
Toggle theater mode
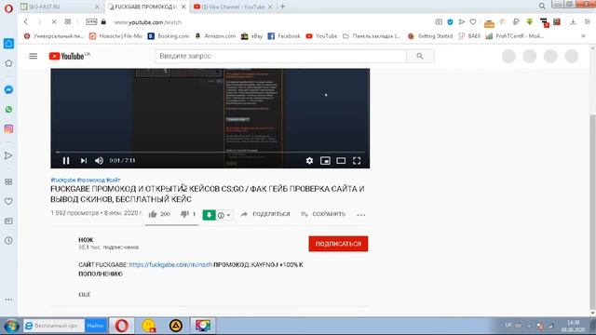click(341, 161)
